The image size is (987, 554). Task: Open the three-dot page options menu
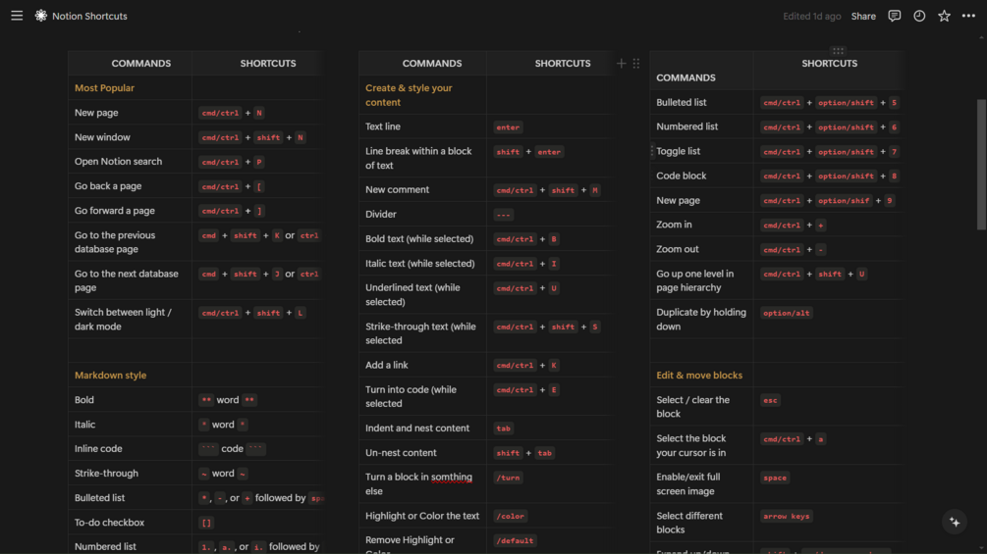point(968,16)
